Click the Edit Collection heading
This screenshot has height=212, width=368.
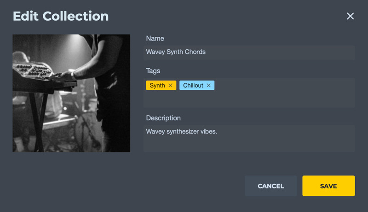click(x=61, y=16)
